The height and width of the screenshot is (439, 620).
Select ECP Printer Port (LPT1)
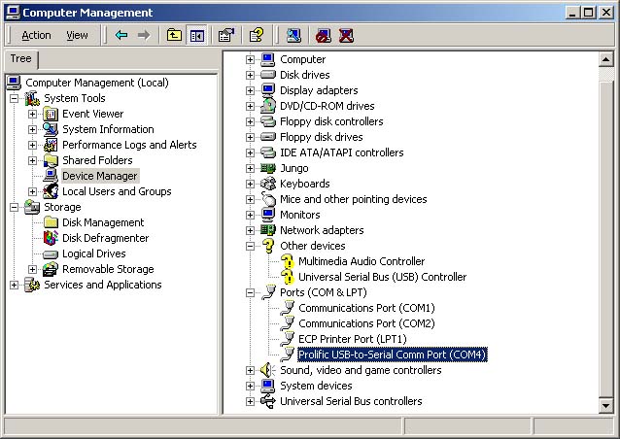[x=353, y=339]
